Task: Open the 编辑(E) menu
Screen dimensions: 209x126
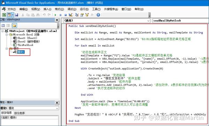Action: click(23, 9)
